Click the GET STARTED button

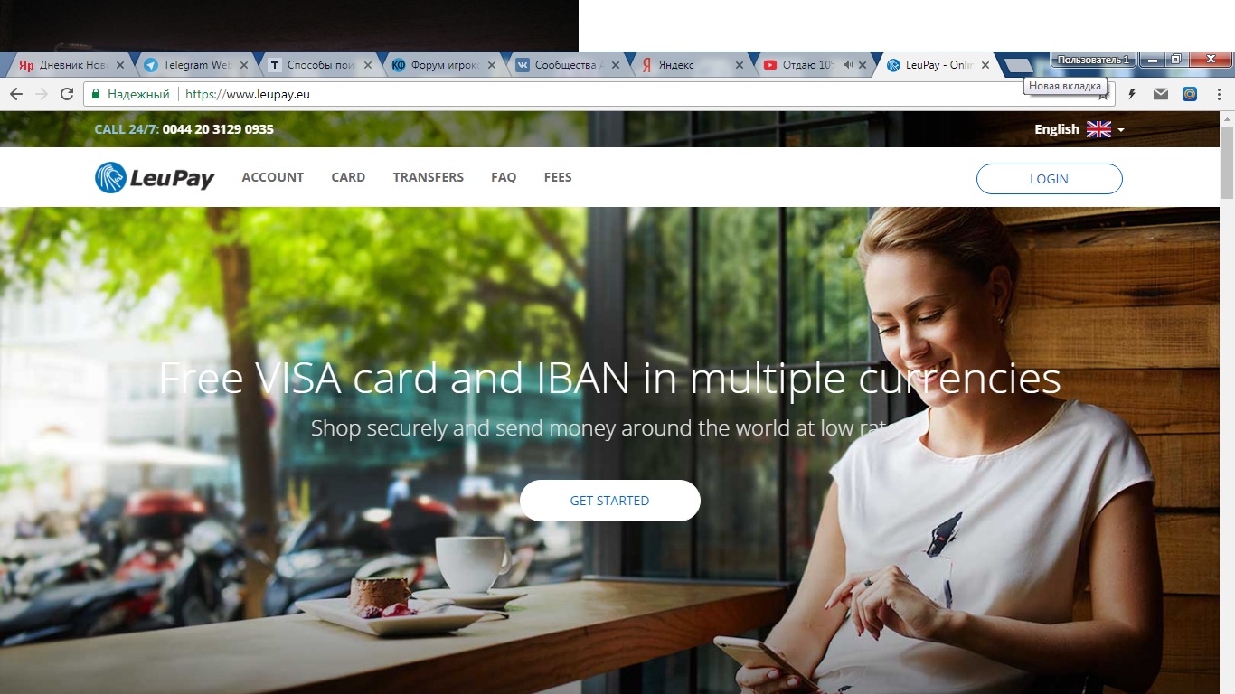(610, 501)
